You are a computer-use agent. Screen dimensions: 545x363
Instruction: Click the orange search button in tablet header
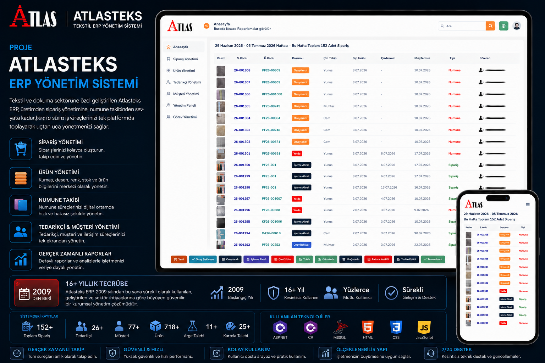[490, 26]
